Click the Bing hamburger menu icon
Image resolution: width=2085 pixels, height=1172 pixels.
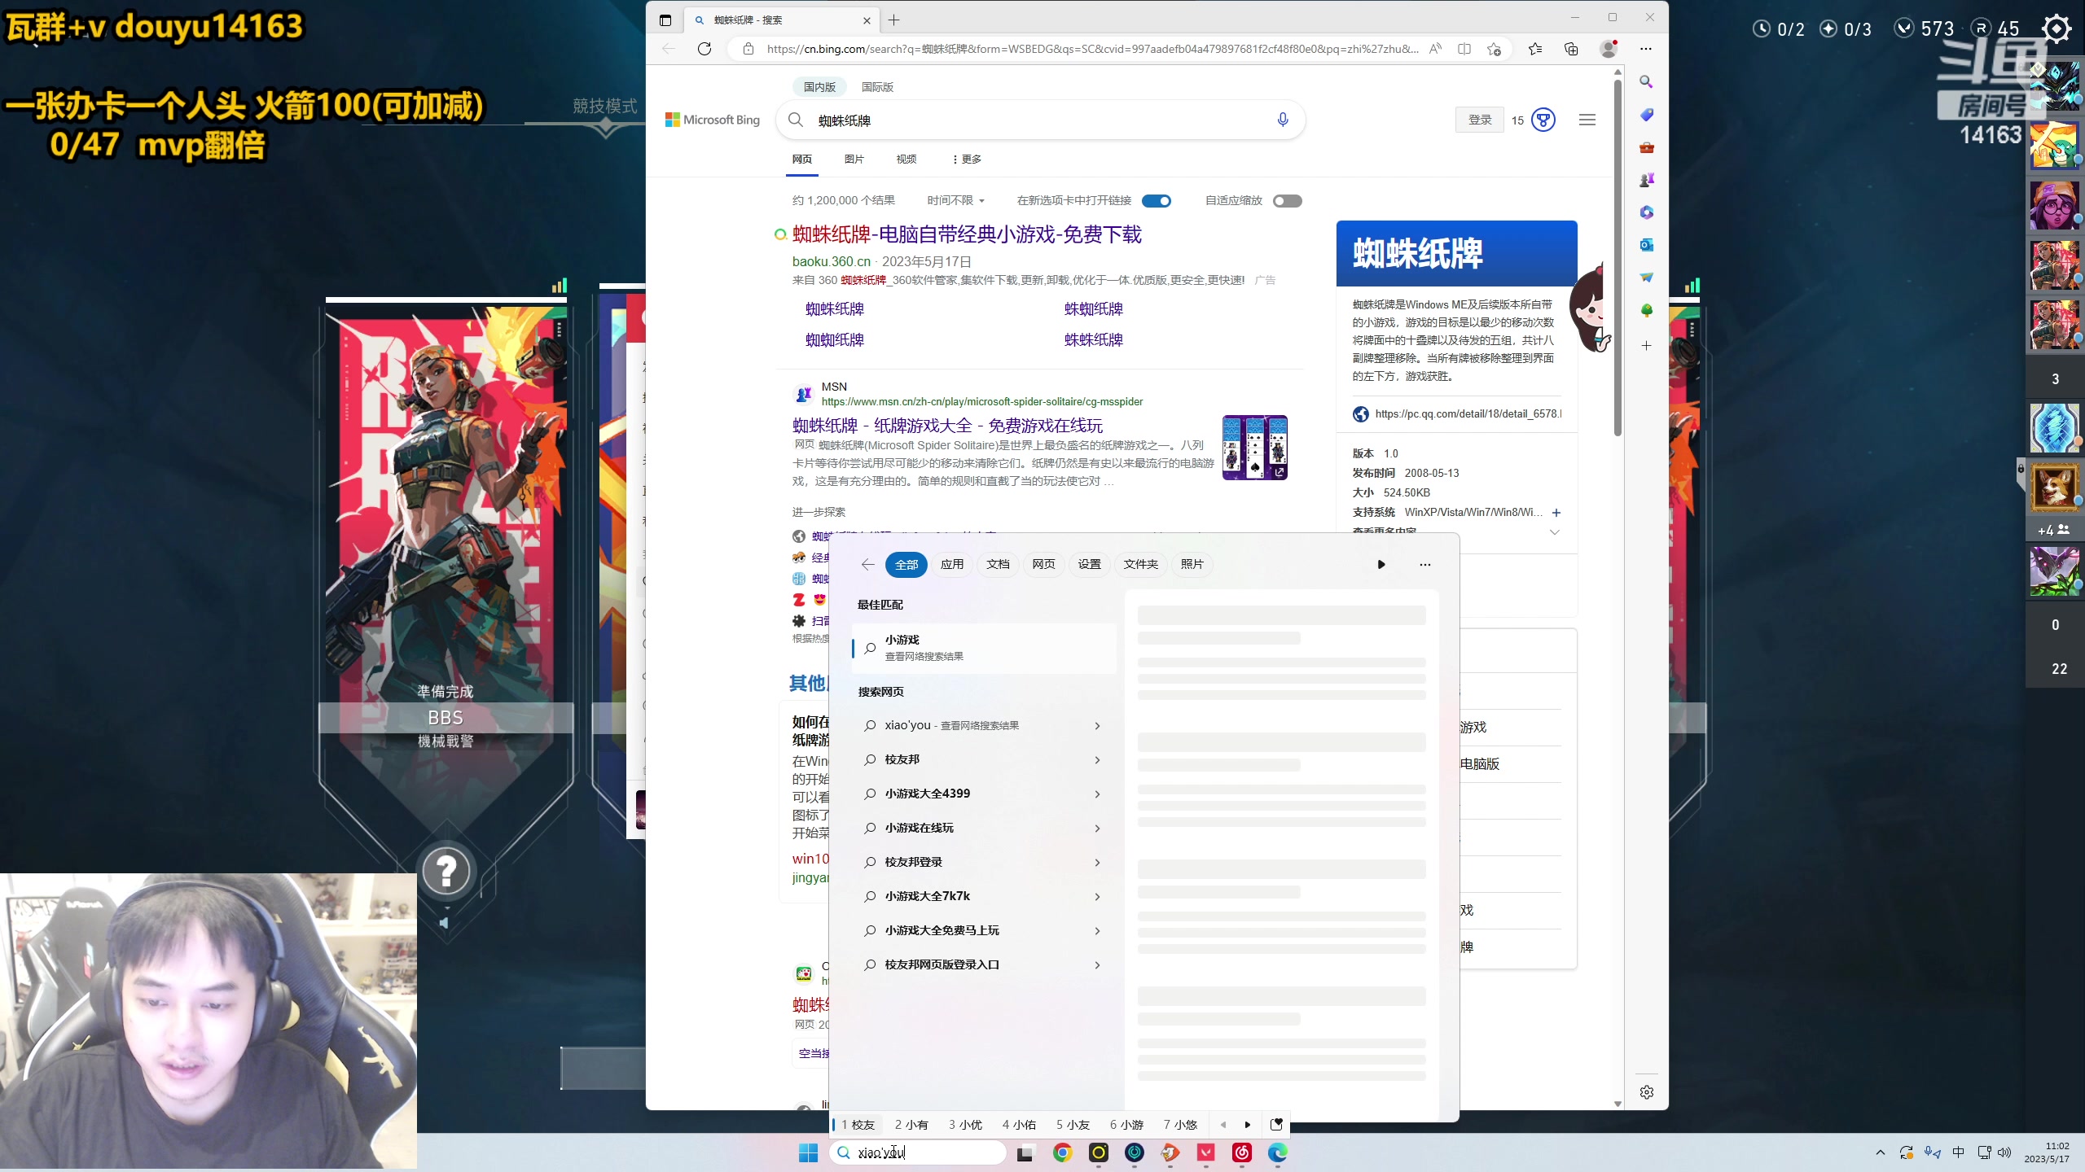(1587, 120)
